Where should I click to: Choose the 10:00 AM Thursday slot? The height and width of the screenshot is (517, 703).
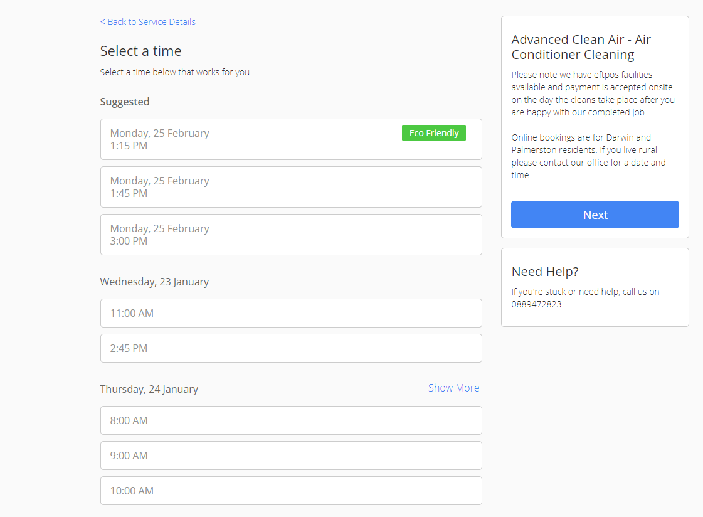click(291, 491)
